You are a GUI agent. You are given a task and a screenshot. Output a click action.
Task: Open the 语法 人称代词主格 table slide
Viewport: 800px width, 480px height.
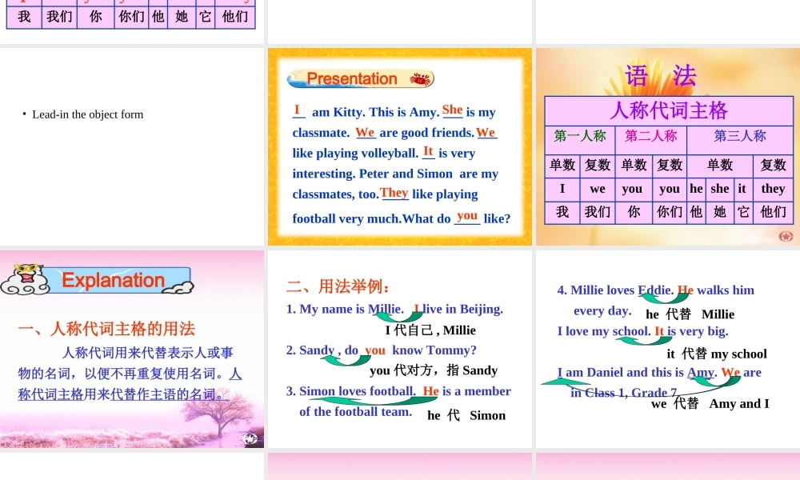[668, 147]
